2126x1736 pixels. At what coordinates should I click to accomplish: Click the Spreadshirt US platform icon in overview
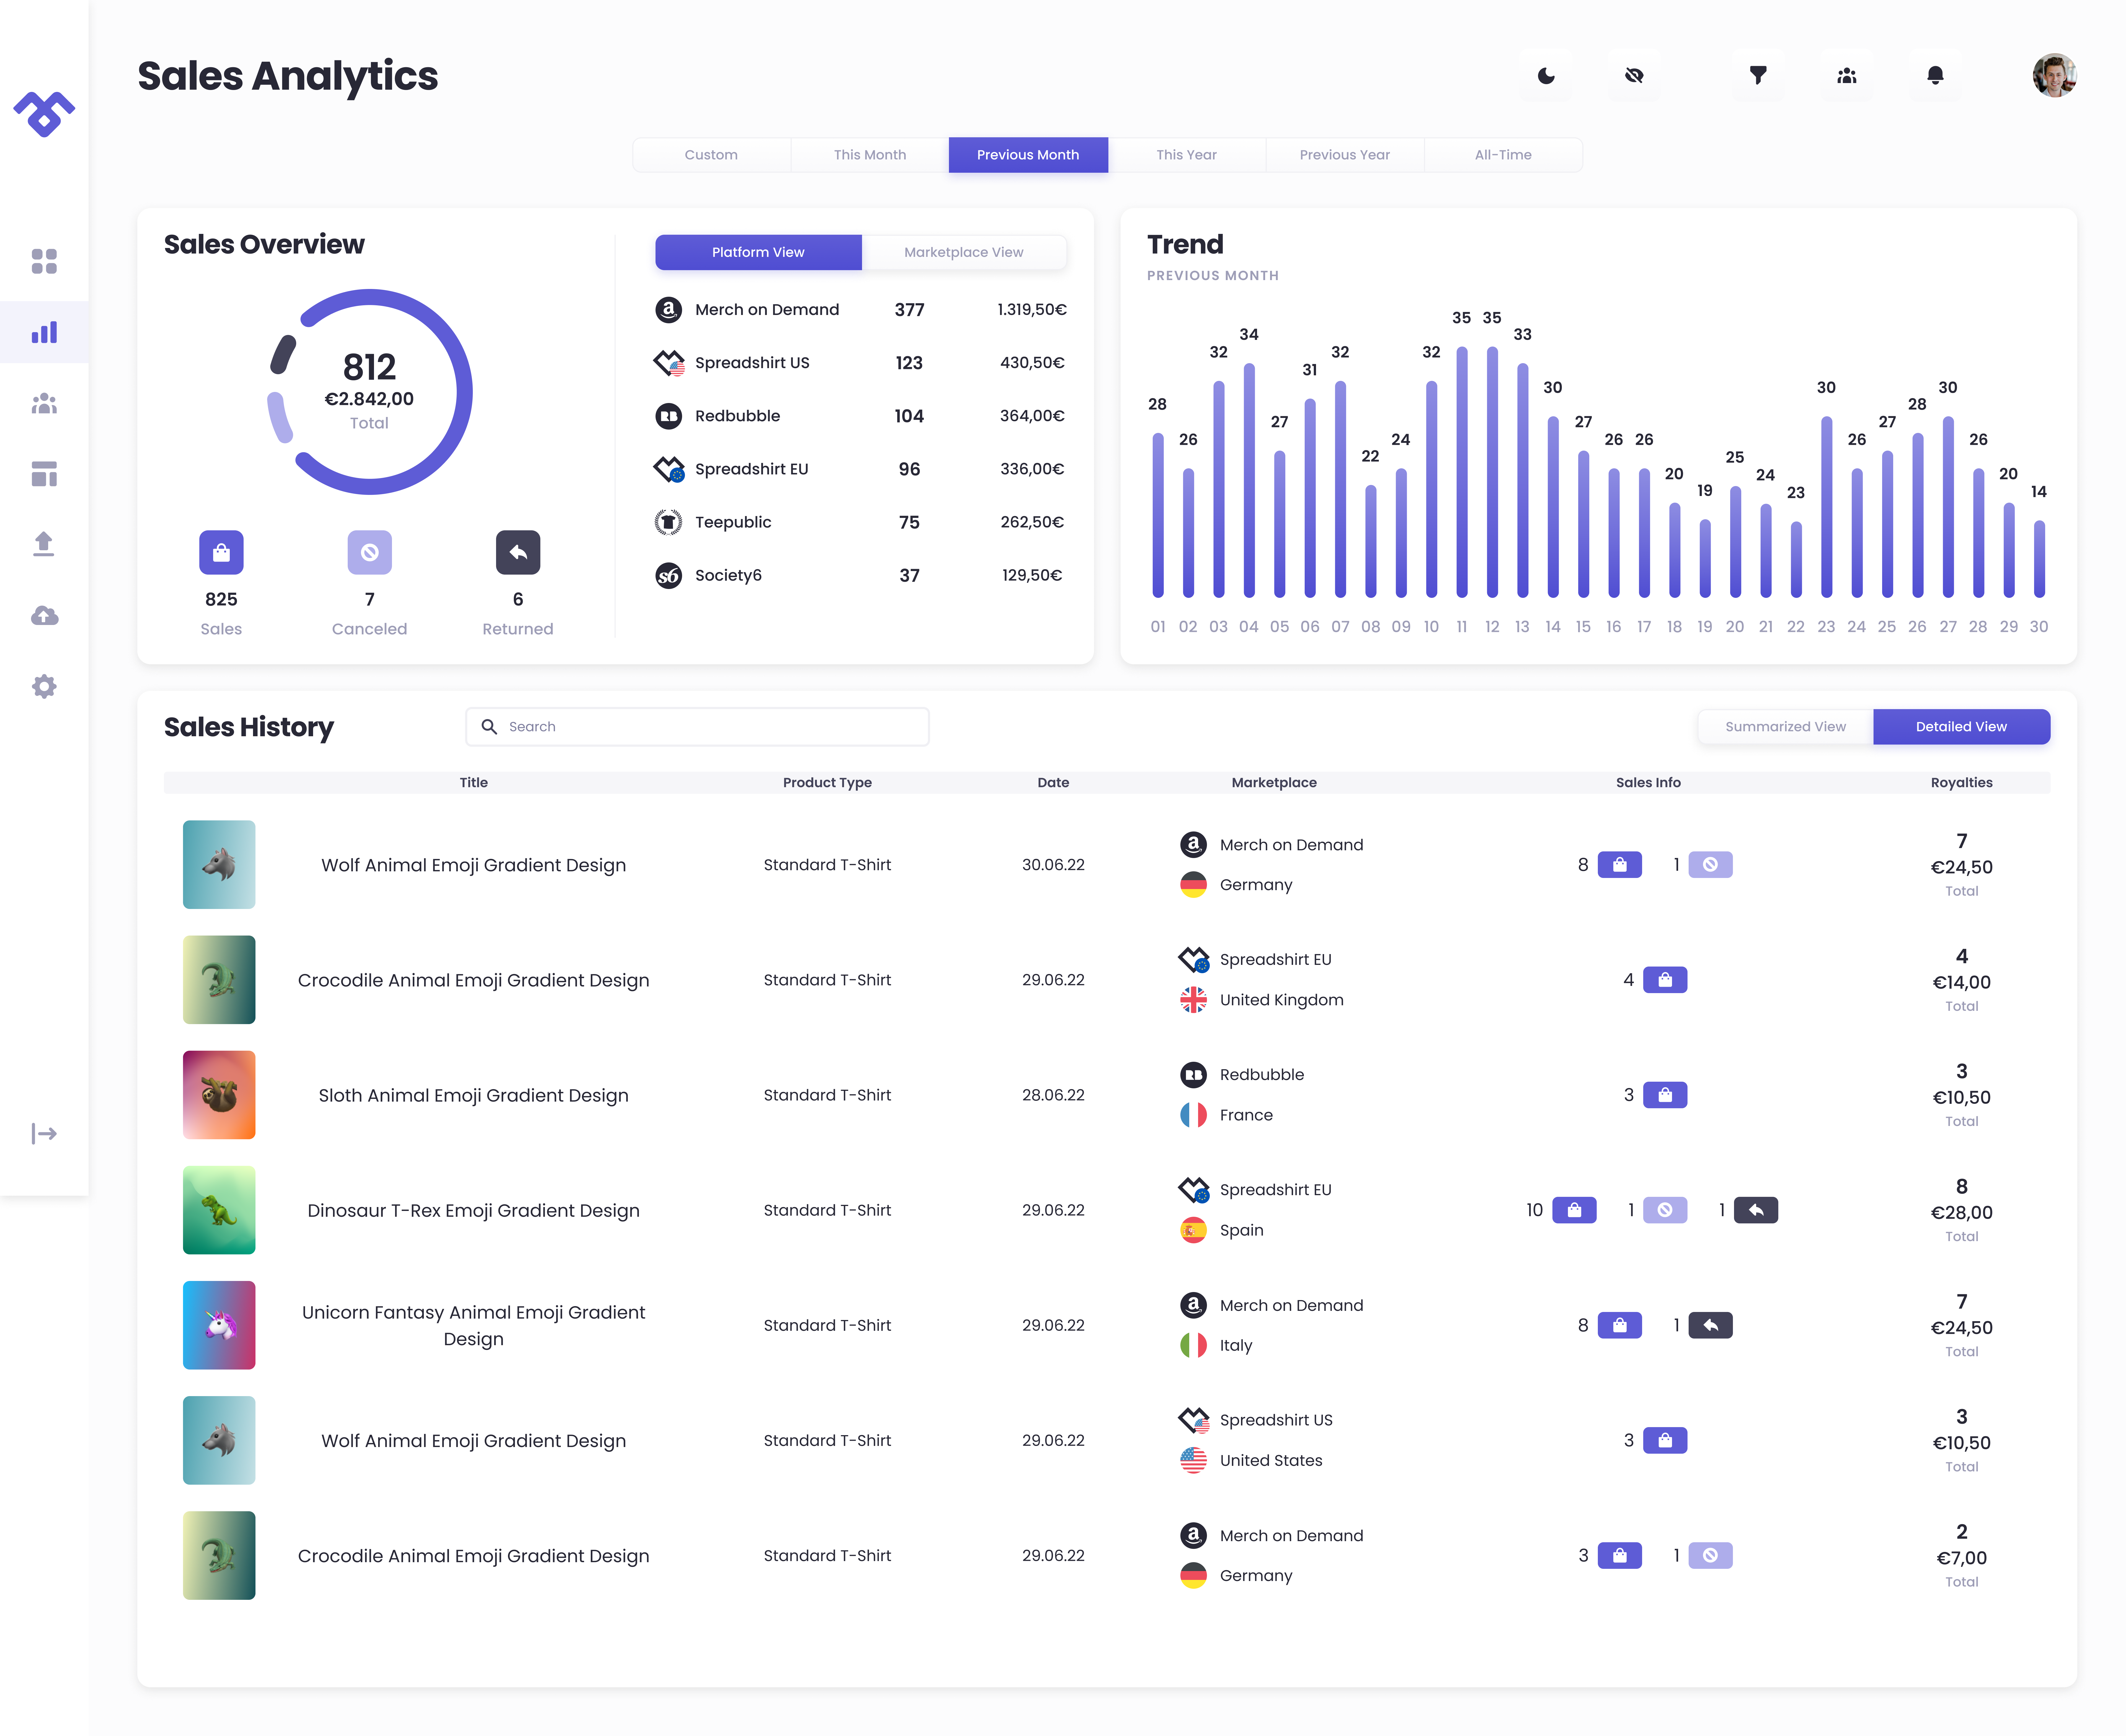[x=669, y=363]
